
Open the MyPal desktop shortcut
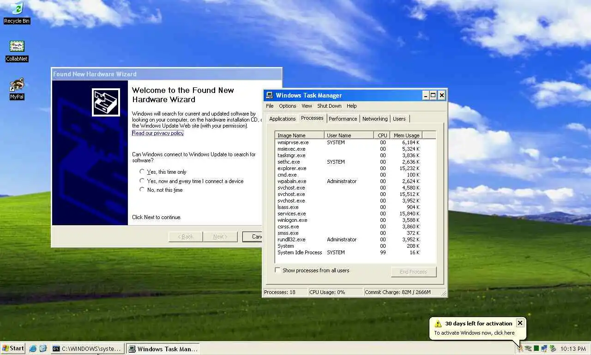click(17, 89)
